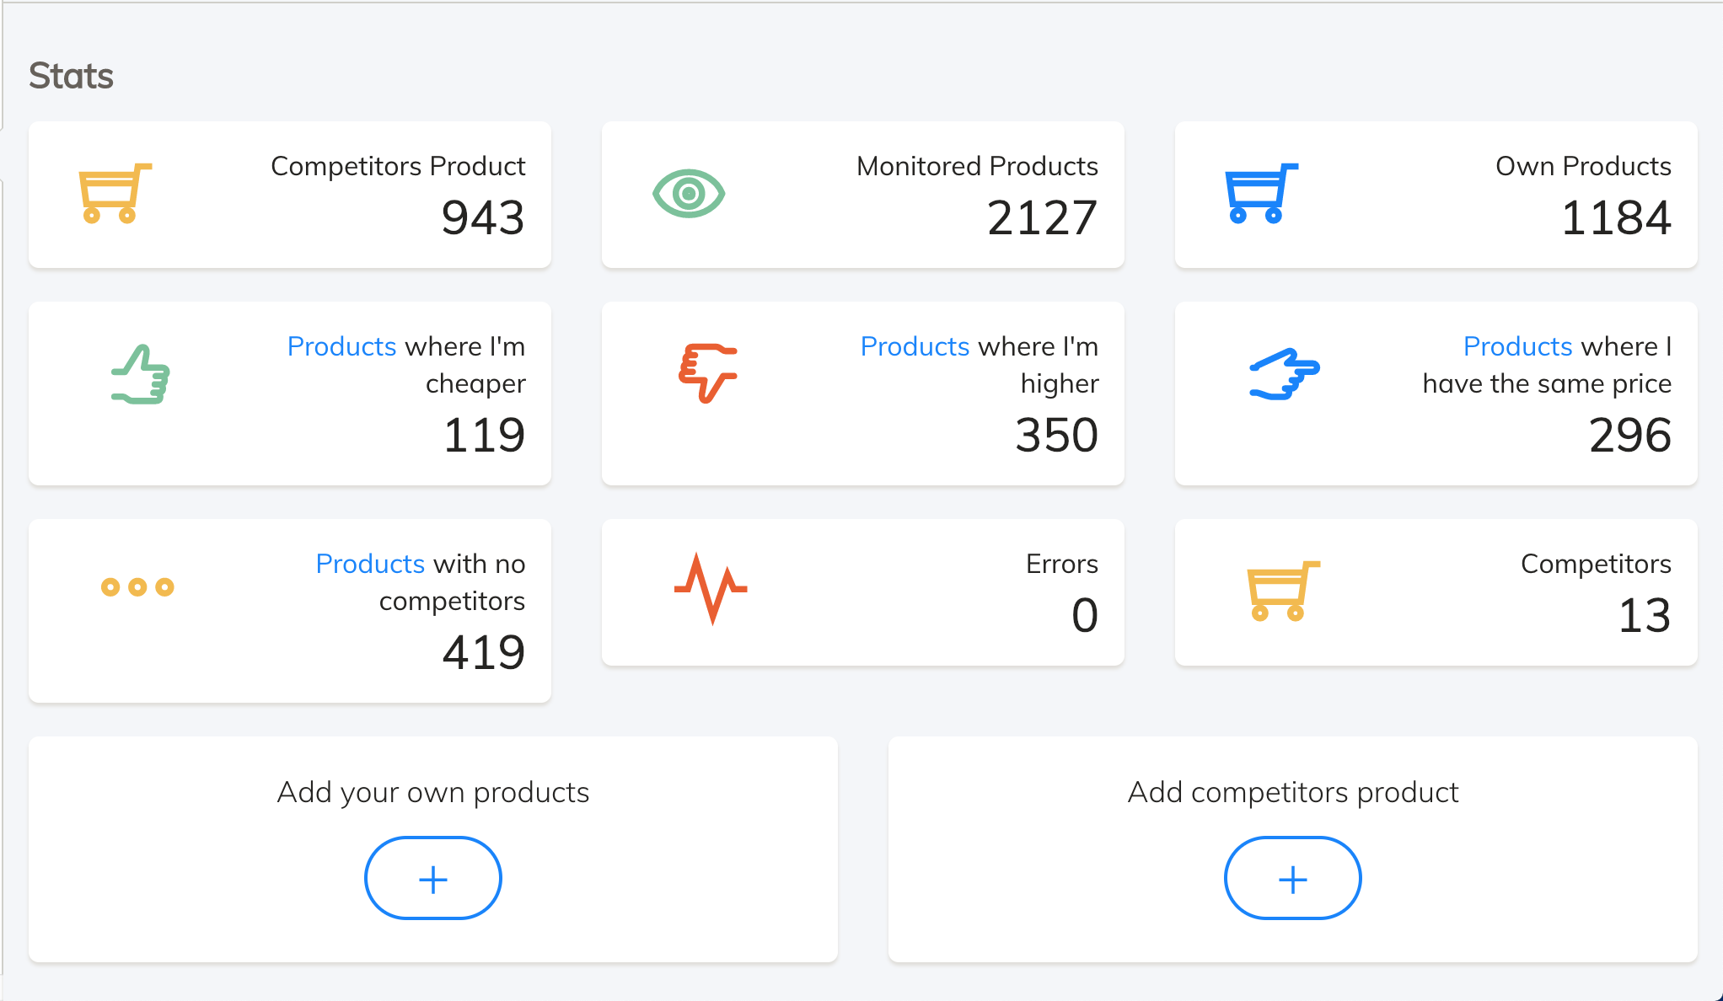This screenshot has height=1001, width=1723.
Task: Select the Monitored Products stat card
Action: [x=862, y=195]
